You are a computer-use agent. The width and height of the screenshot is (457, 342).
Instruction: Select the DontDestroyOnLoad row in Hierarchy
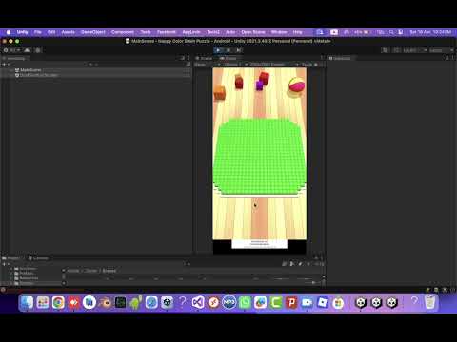click(95, 75)
